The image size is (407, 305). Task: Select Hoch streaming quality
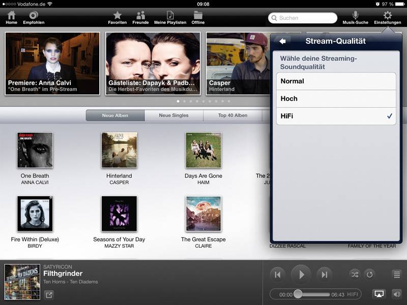(x=336, y=99)
